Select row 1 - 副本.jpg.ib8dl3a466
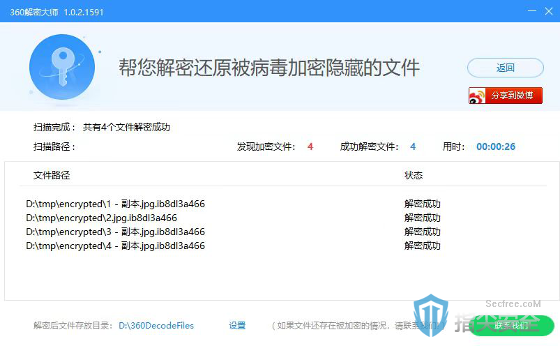This screenshot has width=560, height=346. [x=115, y=204]
